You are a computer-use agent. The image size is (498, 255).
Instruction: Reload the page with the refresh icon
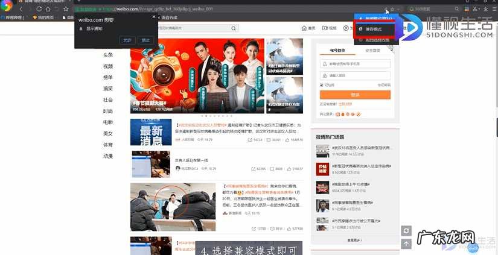(x=39, y=9)
